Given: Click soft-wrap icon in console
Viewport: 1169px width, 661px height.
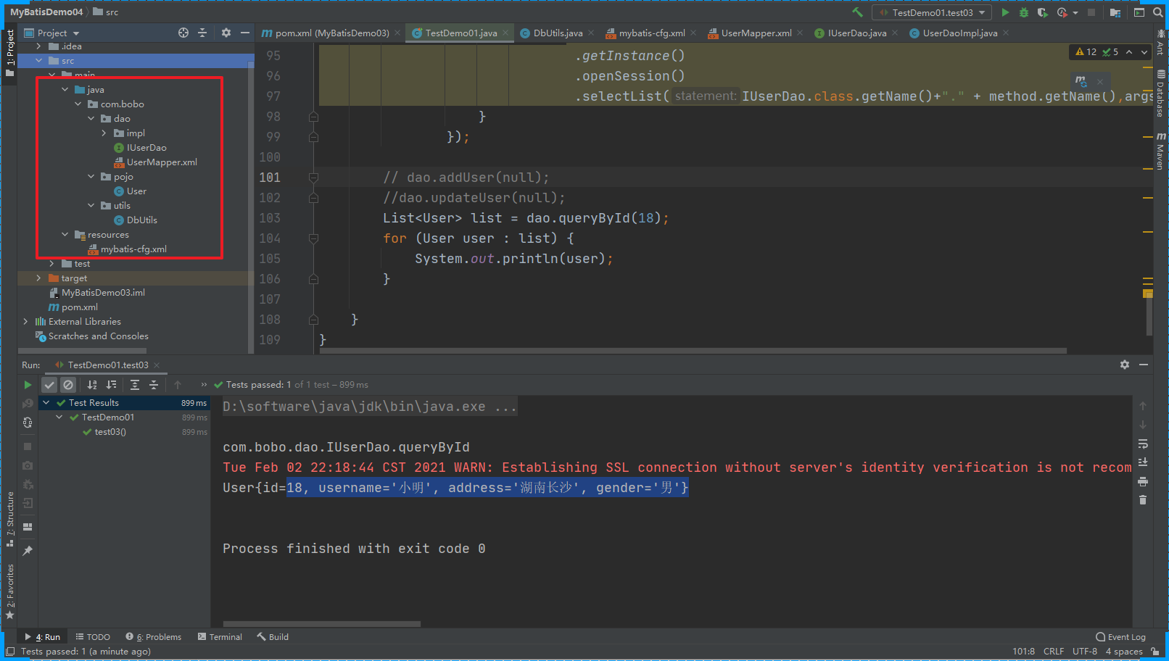Looking at the screenshot, I should point(1143,444).
